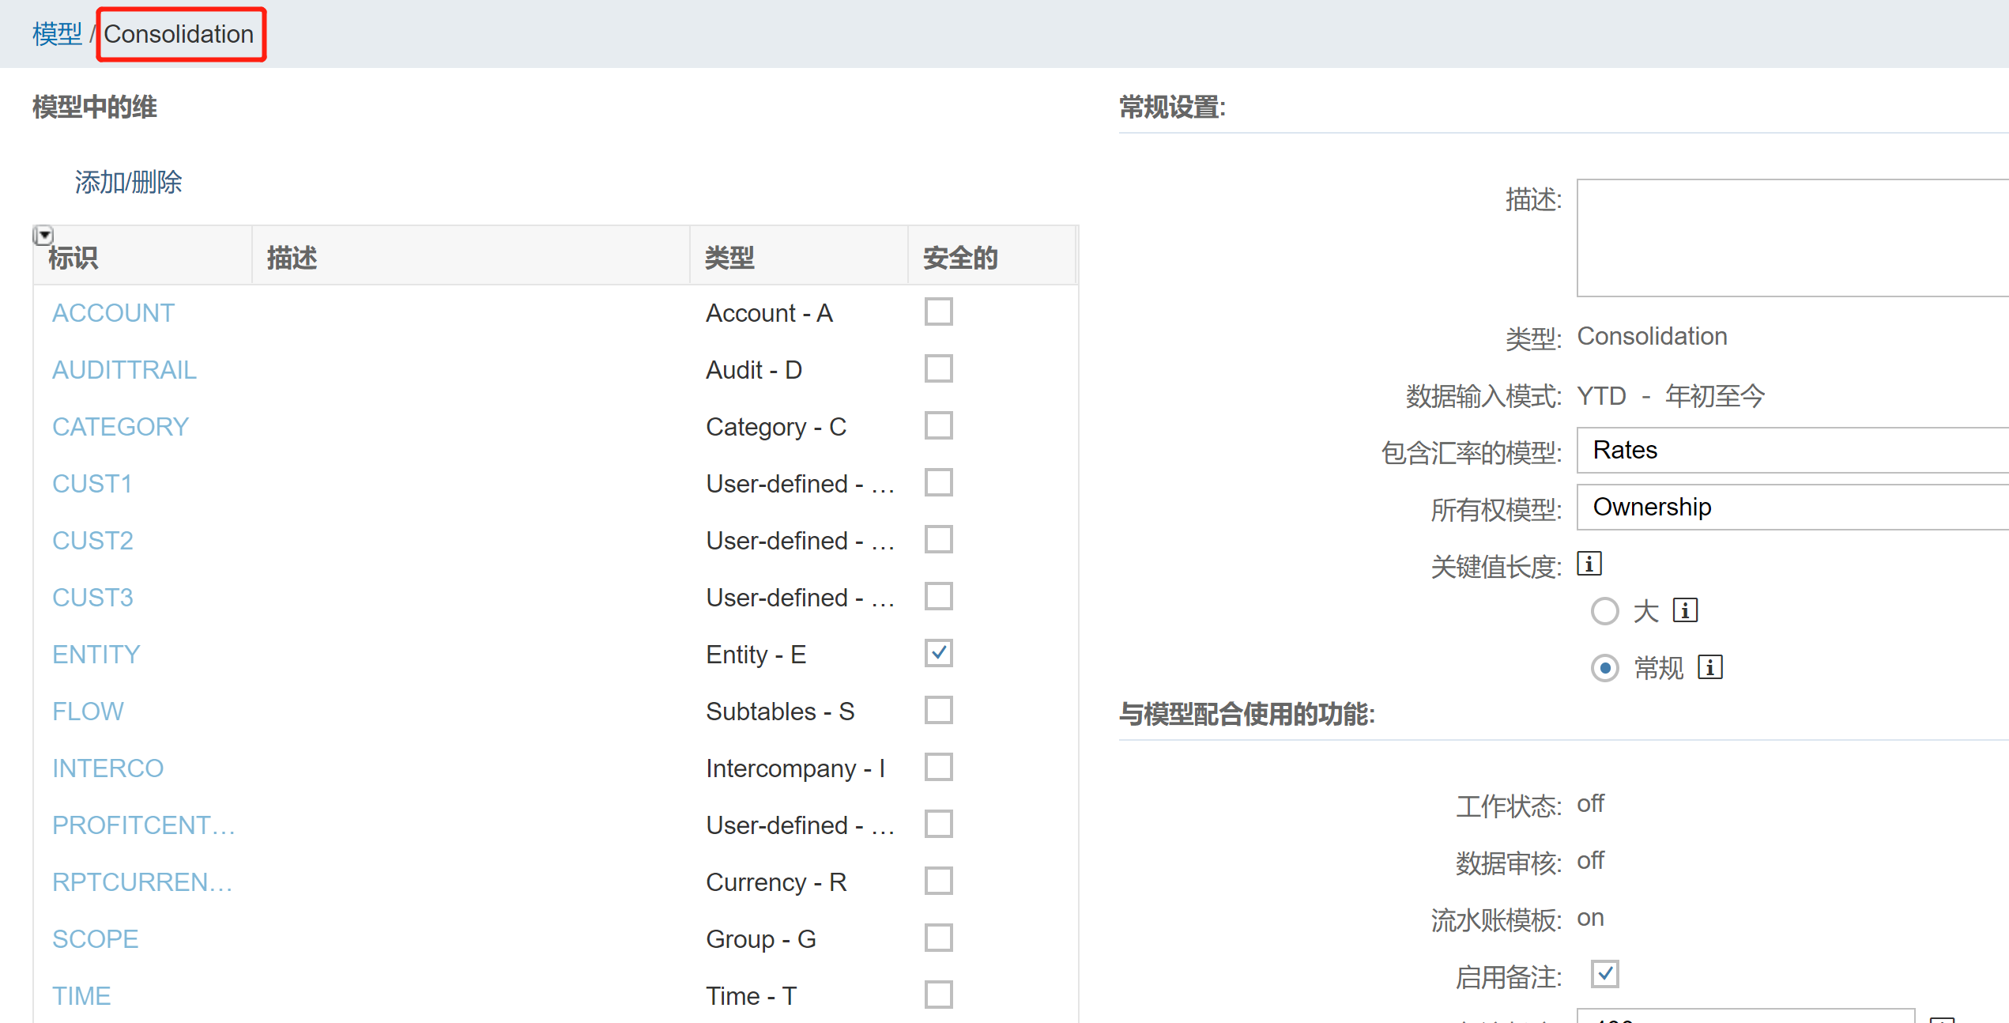Uncheck the ENTITY dimension secure checkbox
Viewport: 2009px width, 1023px height.
[x=938, y=654]
